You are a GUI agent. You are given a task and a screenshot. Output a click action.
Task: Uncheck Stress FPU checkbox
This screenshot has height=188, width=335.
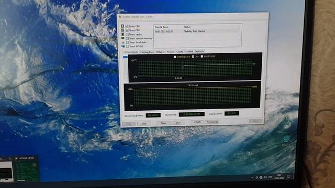tap(127, 30)
